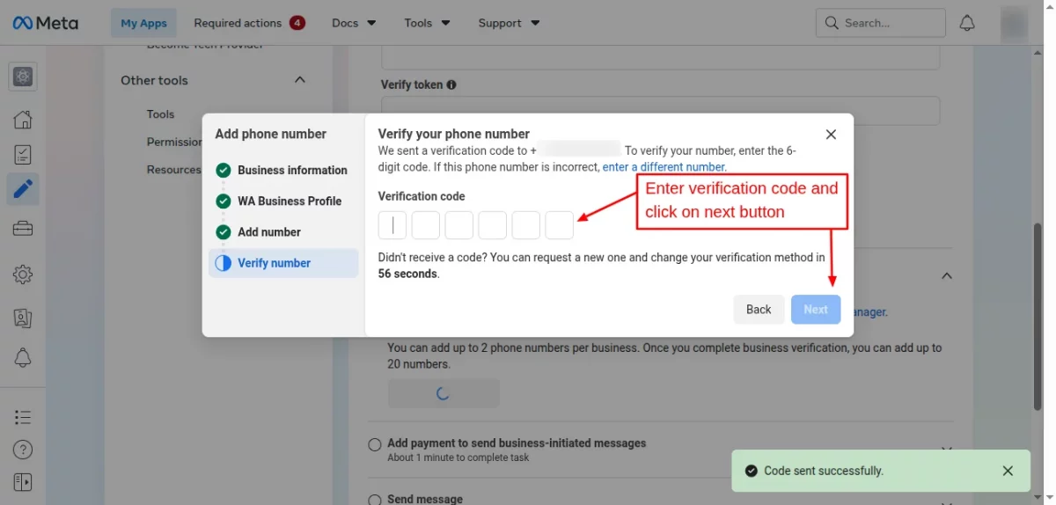Viewport: 1056px width, 505px height.
Task: Focus the top bar Search field
Action: point(881,23)
